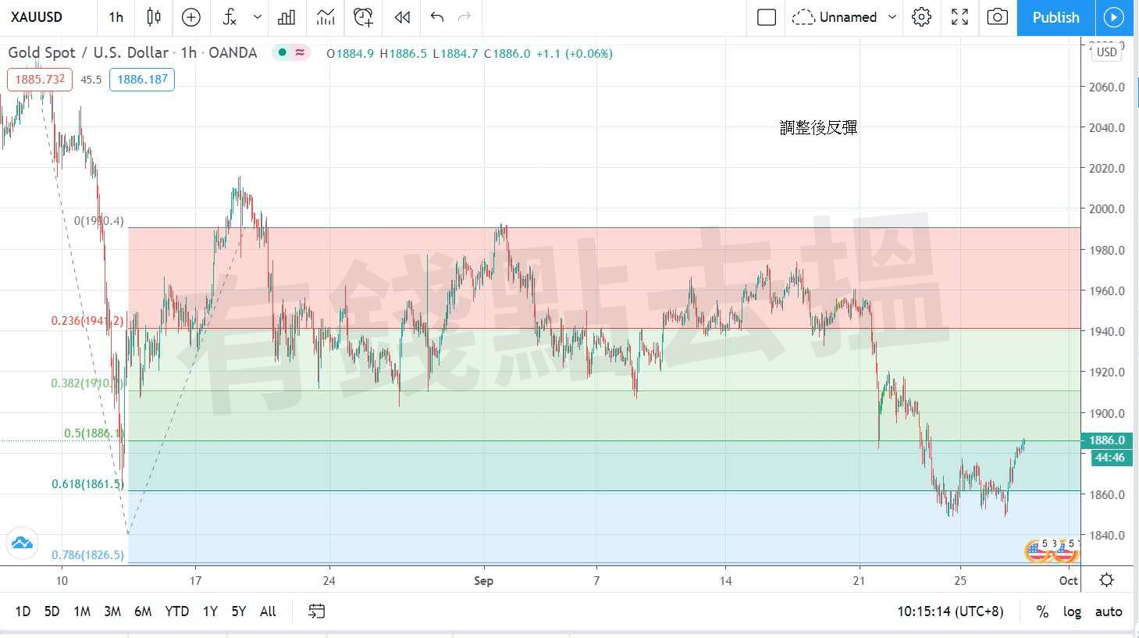The image size is (1139, 638).
Task: Open the candlestick chart style selector
Action: (154, 17)
